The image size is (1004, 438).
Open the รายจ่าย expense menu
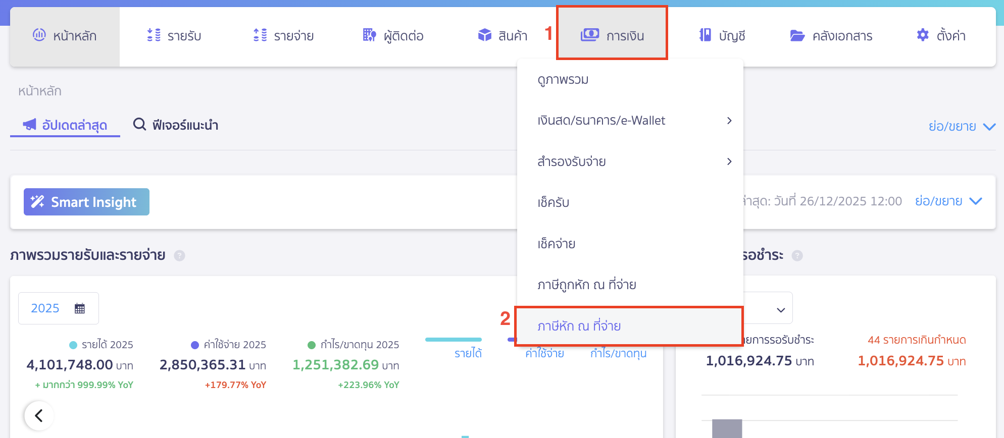pyautogui.click(x=283, y=36)
